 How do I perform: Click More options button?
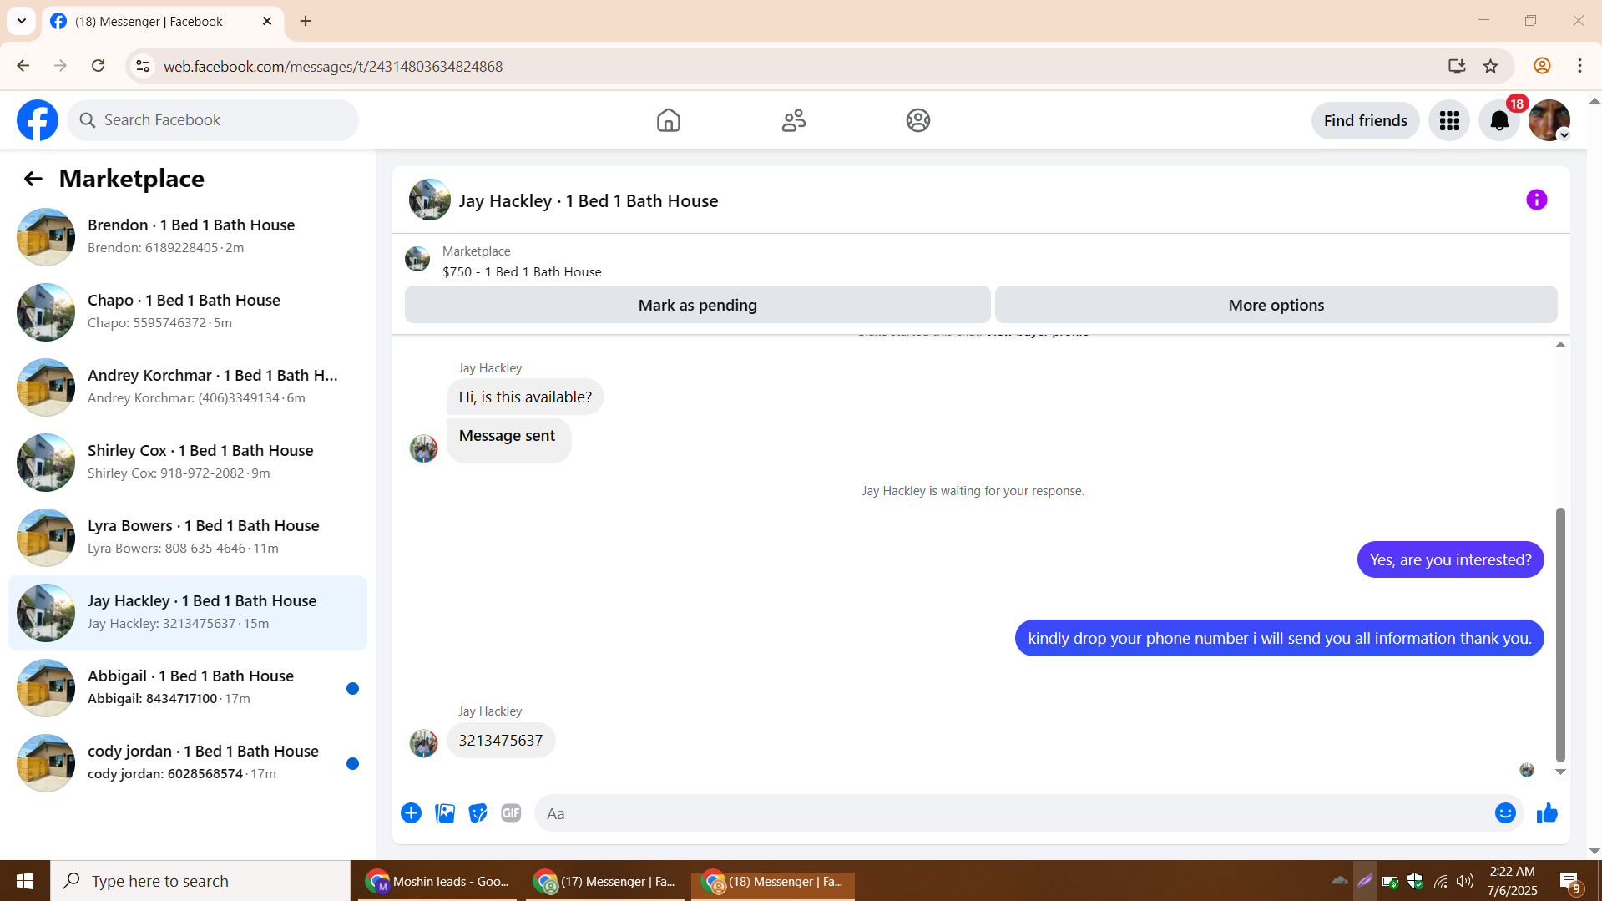(1276, 305)
